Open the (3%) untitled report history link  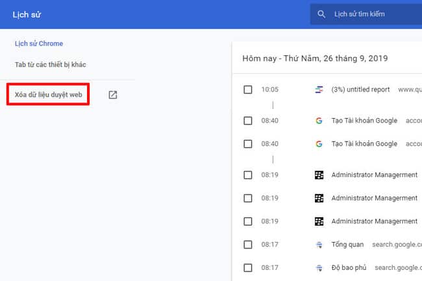click(360, 90)
